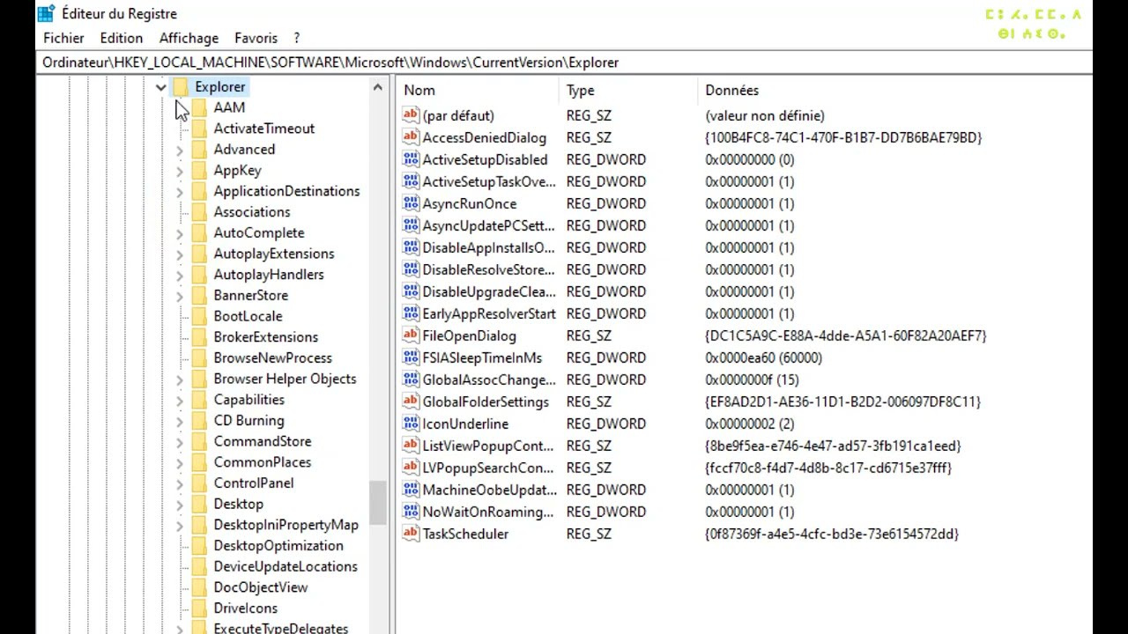This screenshot has height=634, width=1128.
Task: Click the DWORD icon of IconUnderline
Action: tap(411, 424)
